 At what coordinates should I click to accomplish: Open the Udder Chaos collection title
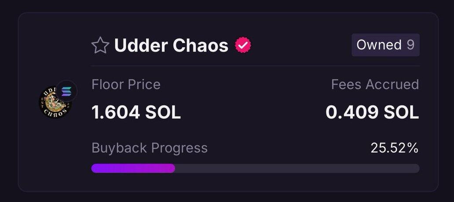click(171, 45)
